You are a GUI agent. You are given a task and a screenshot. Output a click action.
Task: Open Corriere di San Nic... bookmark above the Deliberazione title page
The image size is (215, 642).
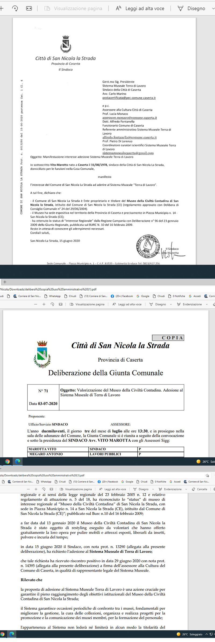point(27,296)
